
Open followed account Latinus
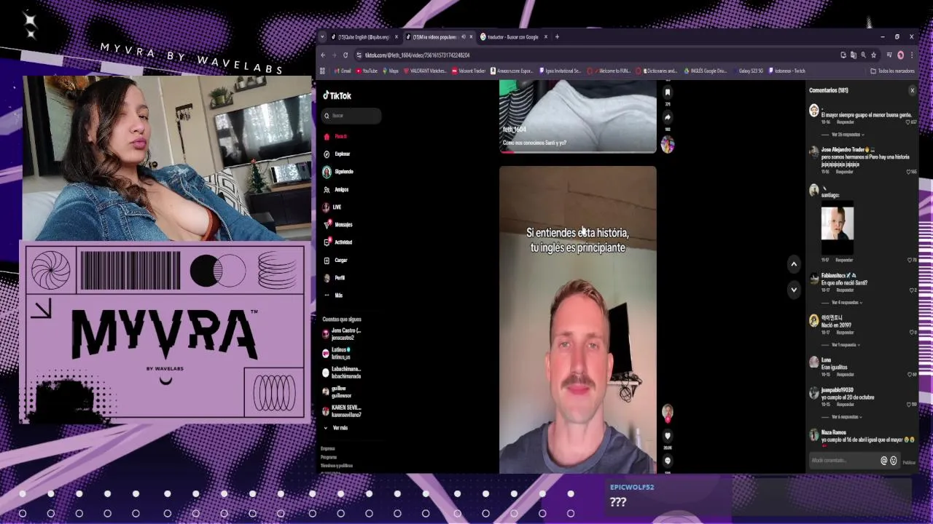tap(337, 354)
